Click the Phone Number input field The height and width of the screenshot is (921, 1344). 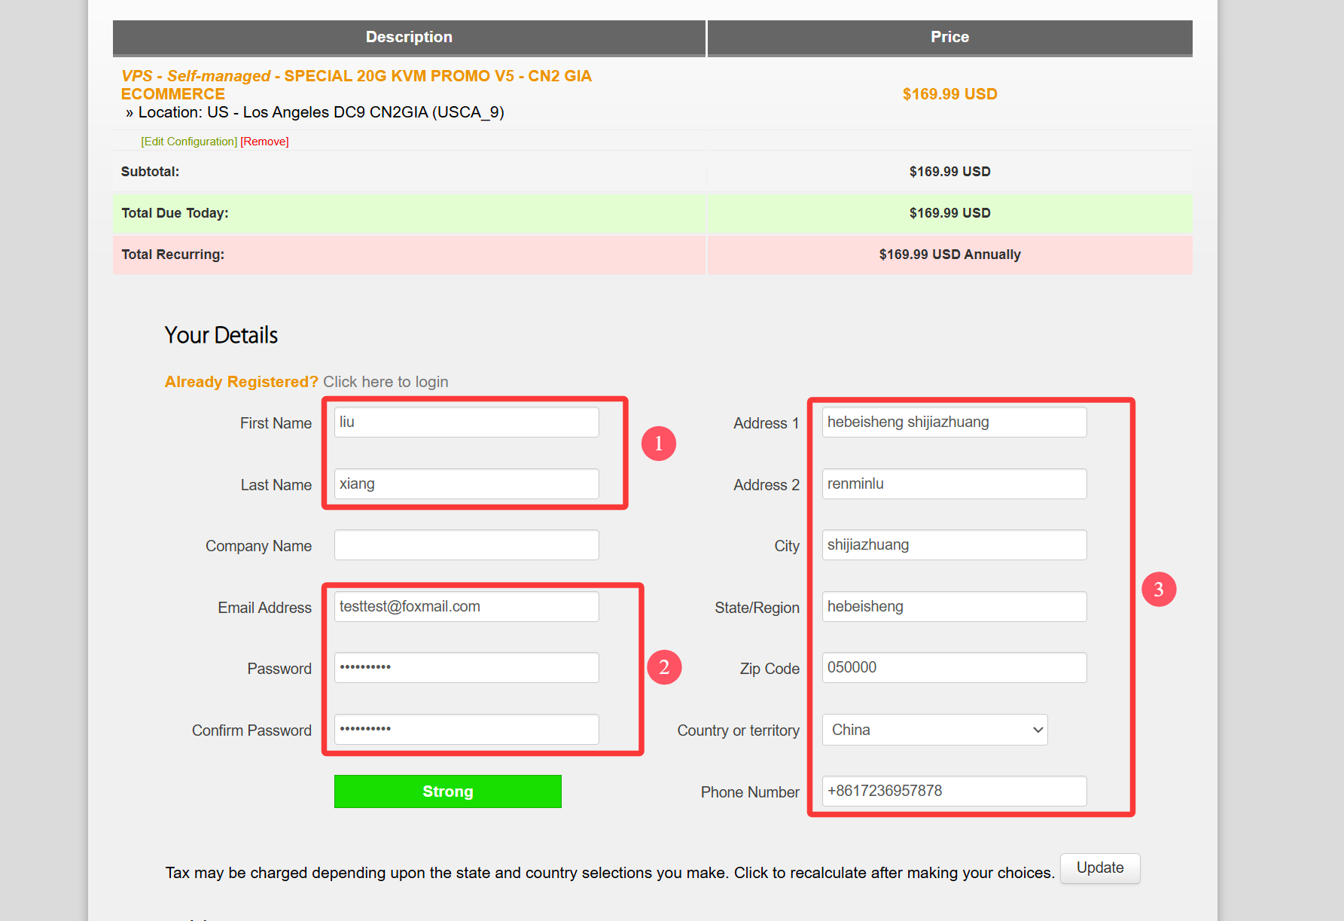954,791
